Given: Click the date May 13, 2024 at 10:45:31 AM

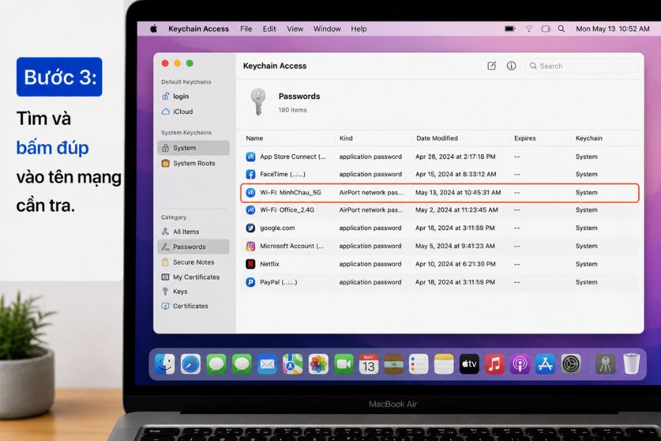Looking at the screenshot, I should [x=458, y=193].
